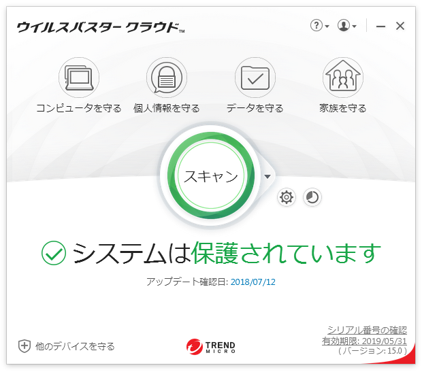Close the ウイルスバスター クラウド window
422x372 pixels.
[x=400, y=26]
